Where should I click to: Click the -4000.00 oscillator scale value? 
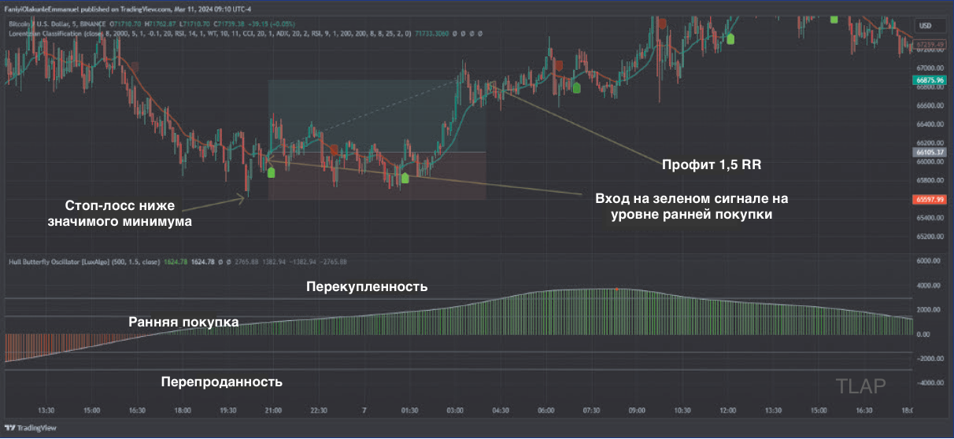[929, 382]
